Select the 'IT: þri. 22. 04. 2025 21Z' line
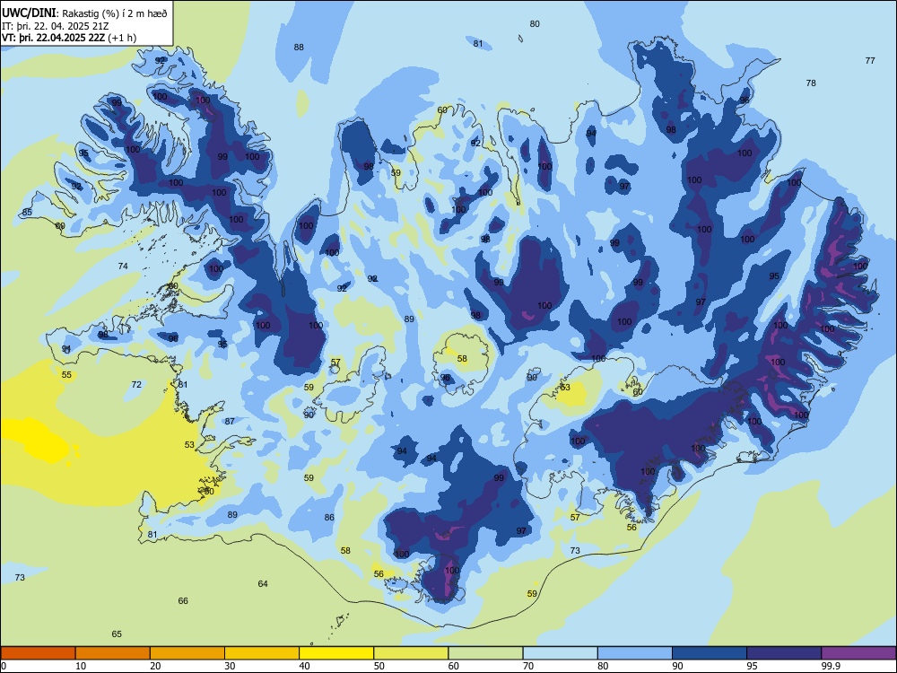Viewport: 897px width, 673px height. (55, 26)
